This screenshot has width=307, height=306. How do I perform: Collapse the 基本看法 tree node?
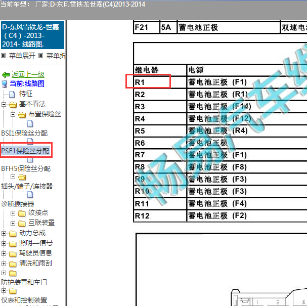click(4, 104)
